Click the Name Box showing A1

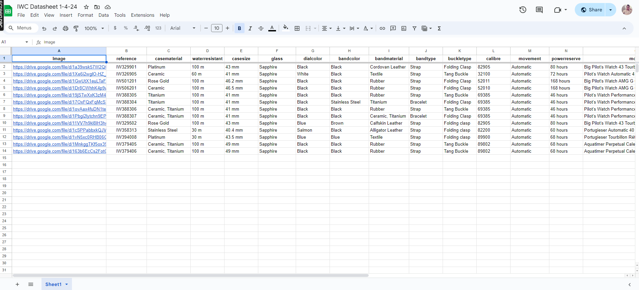[15, 42]
